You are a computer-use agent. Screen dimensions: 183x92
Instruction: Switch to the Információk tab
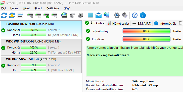(x=165, y=24)
